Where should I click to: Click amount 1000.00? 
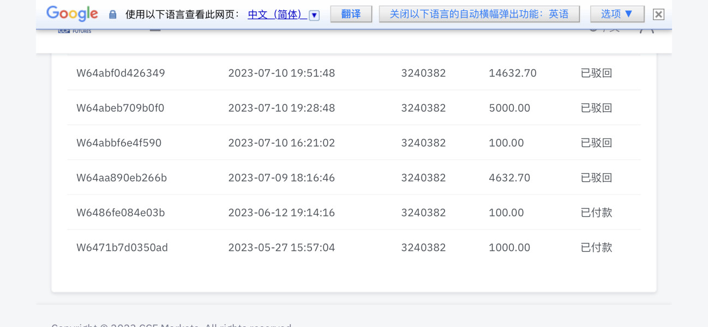(x=509, y=247)
